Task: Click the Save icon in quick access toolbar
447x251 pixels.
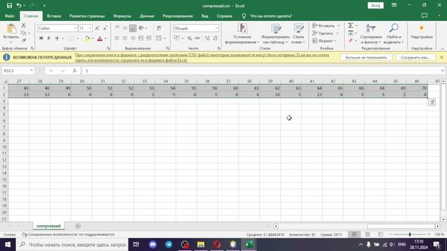Action: tap(9, 6)
